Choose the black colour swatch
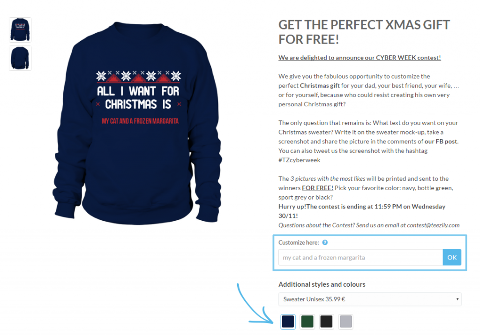 click(x=326, y=321)
